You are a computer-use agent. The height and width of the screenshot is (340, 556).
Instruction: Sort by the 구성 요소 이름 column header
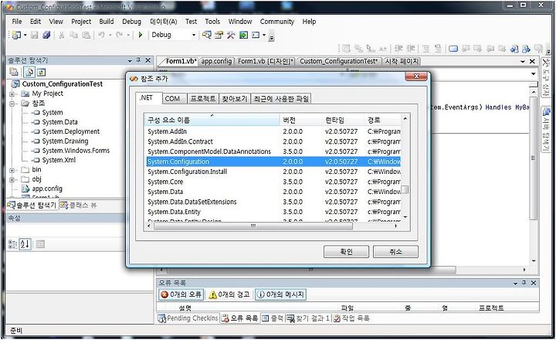coord(212,120)
